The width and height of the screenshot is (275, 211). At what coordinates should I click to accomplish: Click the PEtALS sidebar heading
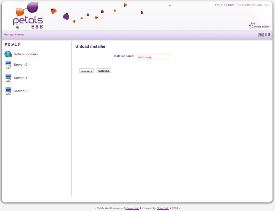12,44
